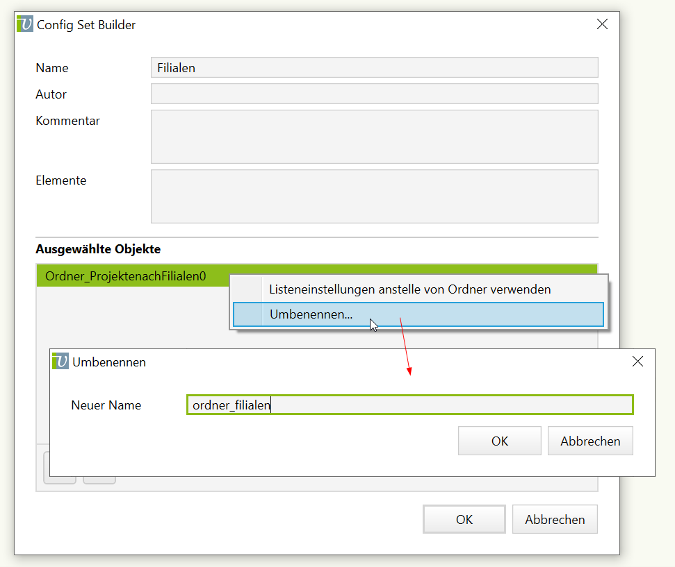The width and height of the screenshot is (675, 567).
Task: Click the Ausgewählte Objekte heading
Action: [x=98, y=248]
